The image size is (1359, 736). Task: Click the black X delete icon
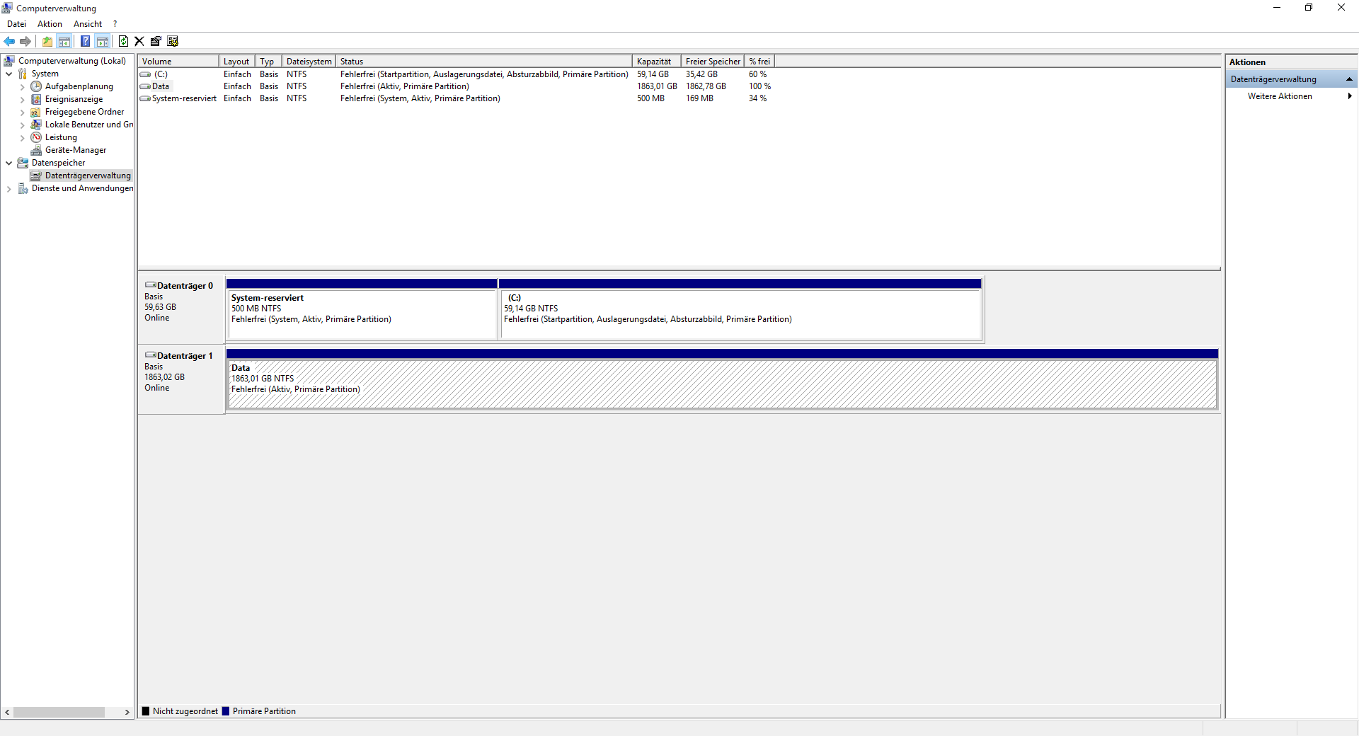[139, 41]
